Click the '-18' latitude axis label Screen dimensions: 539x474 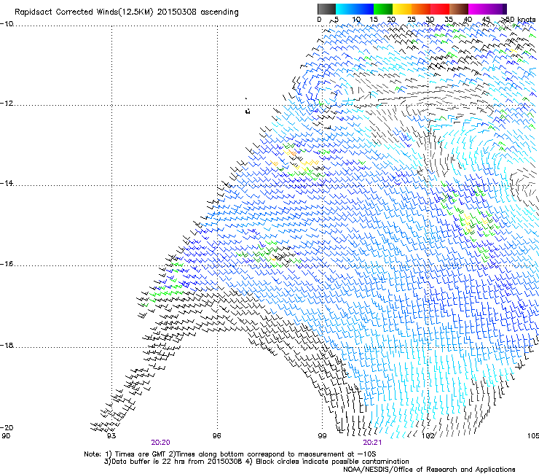pos(7,345)
